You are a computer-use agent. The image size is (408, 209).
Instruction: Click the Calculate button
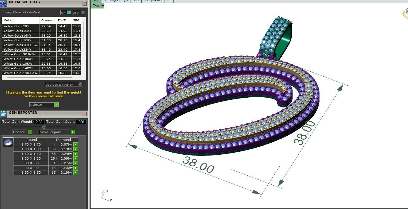(44, 105)
